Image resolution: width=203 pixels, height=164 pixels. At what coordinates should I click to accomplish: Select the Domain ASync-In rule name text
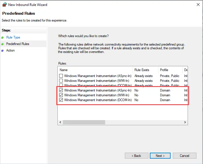coord(98,90)
